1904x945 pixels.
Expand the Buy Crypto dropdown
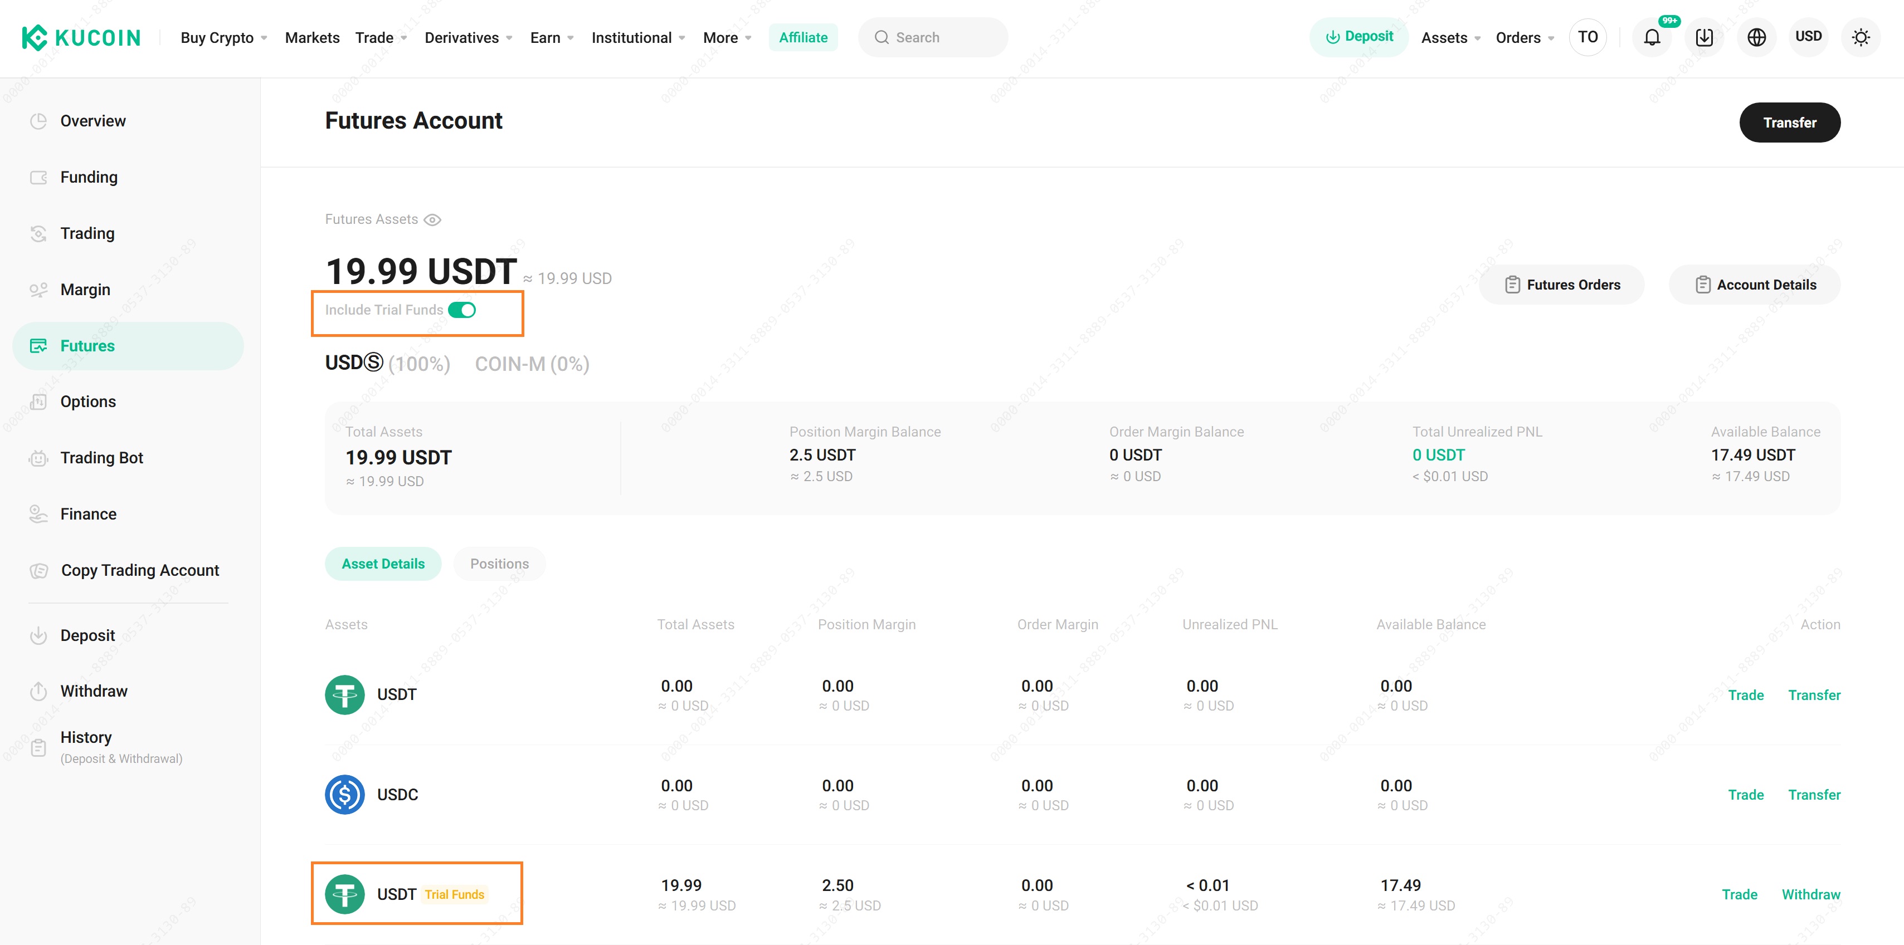(223, 38)
